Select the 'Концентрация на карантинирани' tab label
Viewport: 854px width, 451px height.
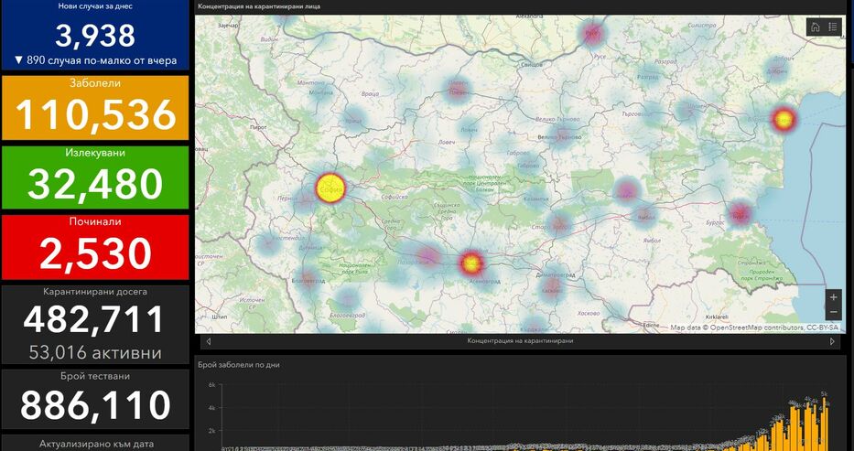pyautogui.click(x=520, y=341)
